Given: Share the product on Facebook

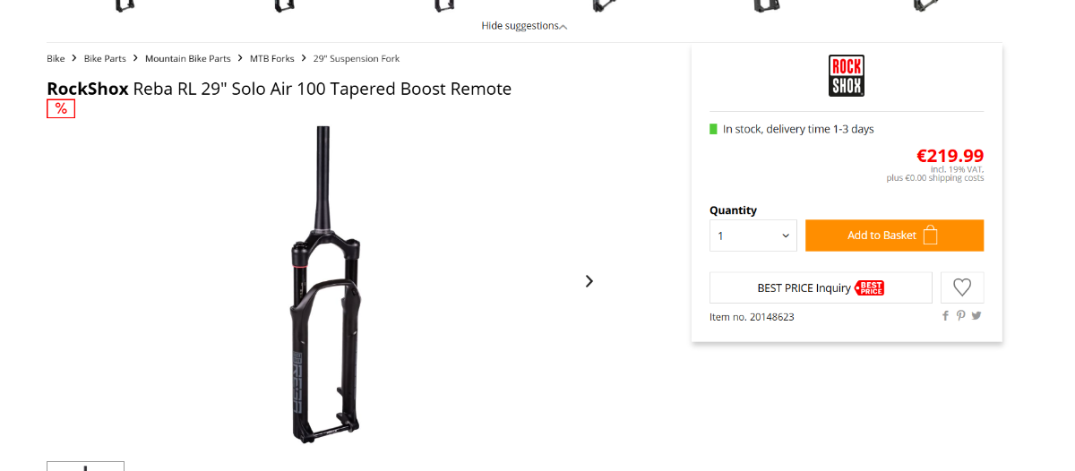Looking at the screenshot, I should click(945, 315).
